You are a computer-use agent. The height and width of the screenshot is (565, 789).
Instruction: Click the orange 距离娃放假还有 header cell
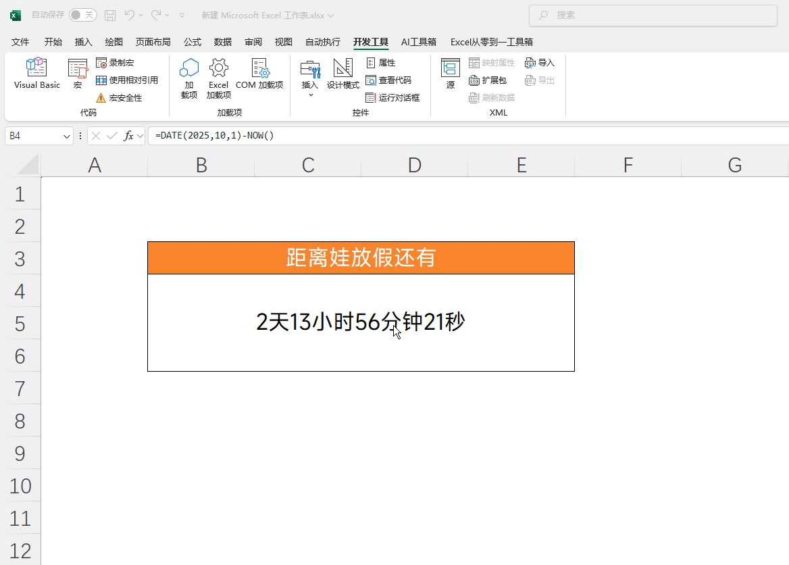coord(361,257)
